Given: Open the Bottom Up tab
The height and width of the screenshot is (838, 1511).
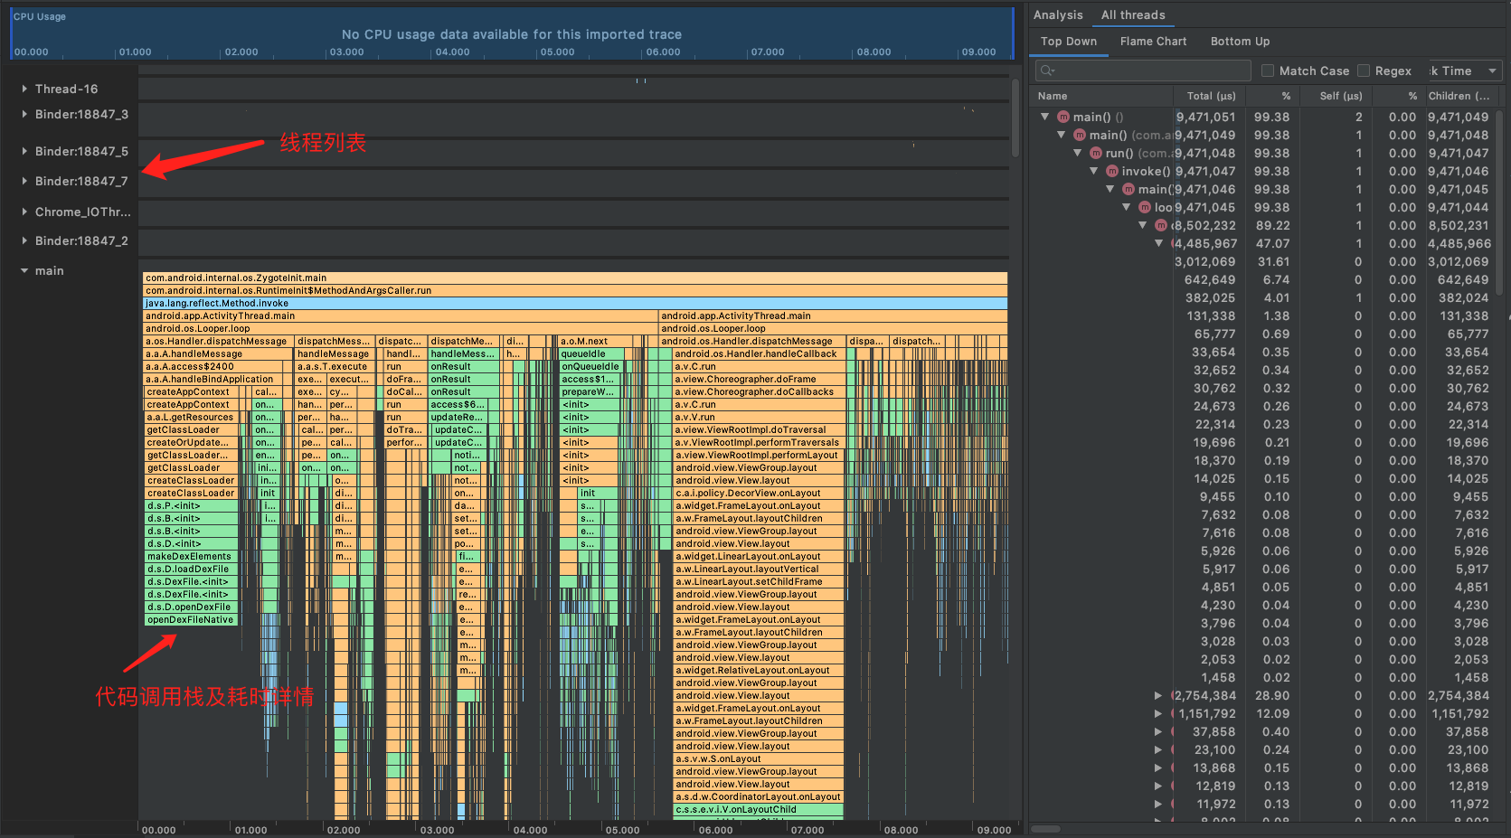Looking at the screenshot, I should click(1240, 41).
